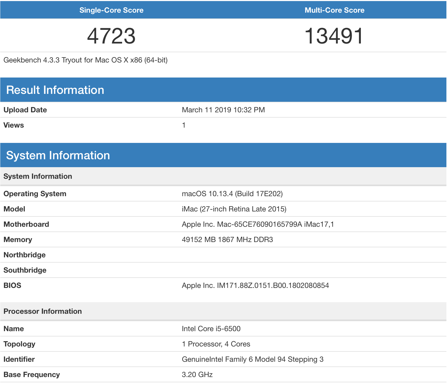Click the Topology label
The height and width of the screenshot is (386, 448).
[19, 344]
